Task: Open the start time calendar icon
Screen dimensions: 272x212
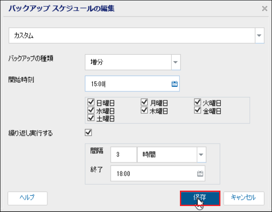Action: click(174, 84)
